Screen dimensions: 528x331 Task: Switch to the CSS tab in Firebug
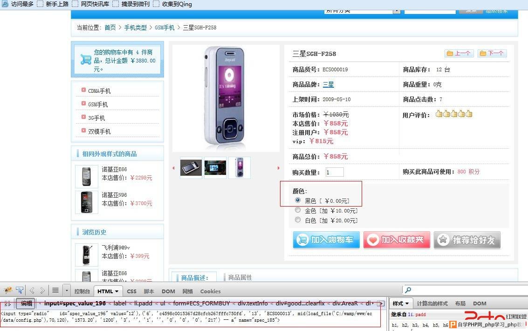coord(132,291)
